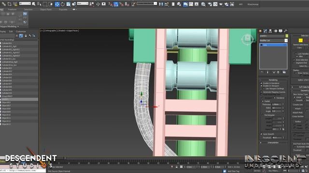The height and width of the screenshot is (173, 309).
Task: Select the Rectangular radio button
Action: [263, 115]
